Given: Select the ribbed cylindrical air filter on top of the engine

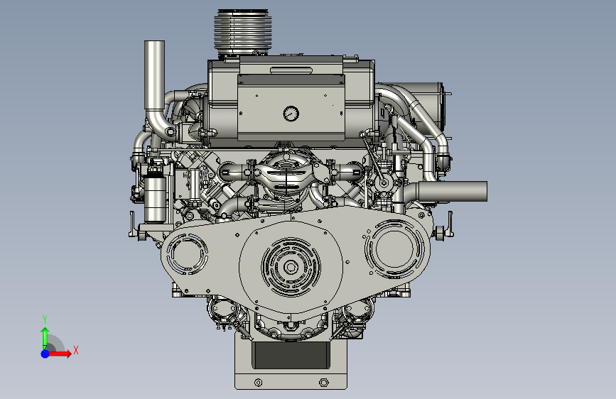Looking at the screenshot, I should (x=243, y=34).
